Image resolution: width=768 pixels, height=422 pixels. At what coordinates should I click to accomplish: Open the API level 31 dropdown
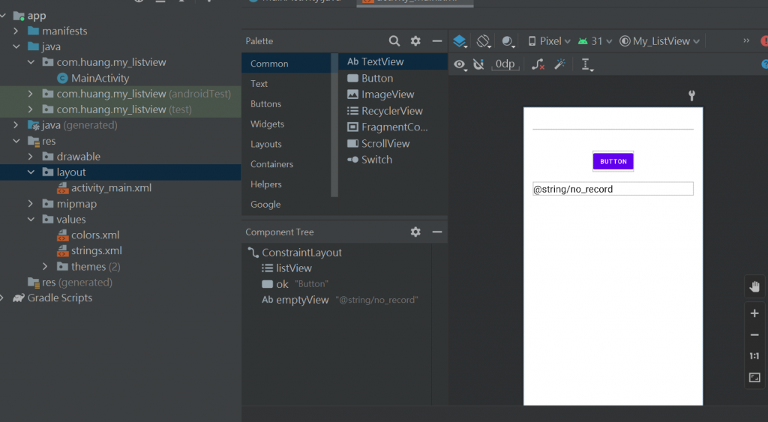[x=595, y=41]
